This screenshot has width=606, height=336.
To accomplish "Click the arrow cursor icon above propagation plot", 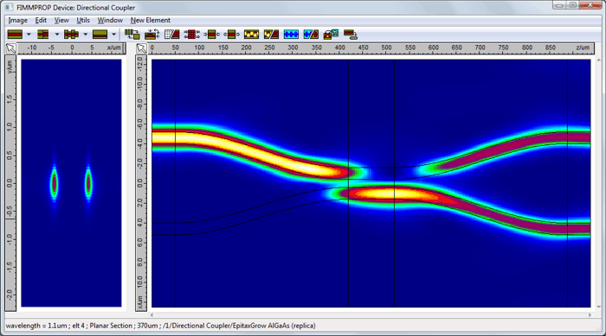I will tap(141, 48).
